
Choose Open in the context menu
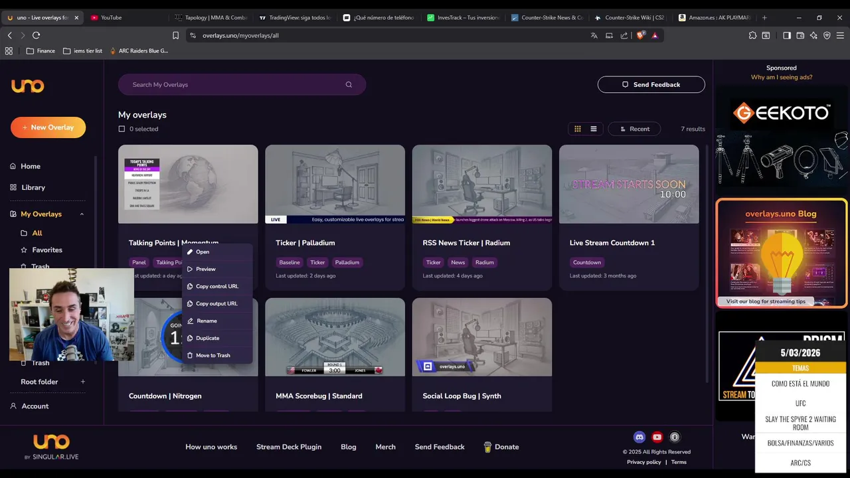(x=217, y=252)
